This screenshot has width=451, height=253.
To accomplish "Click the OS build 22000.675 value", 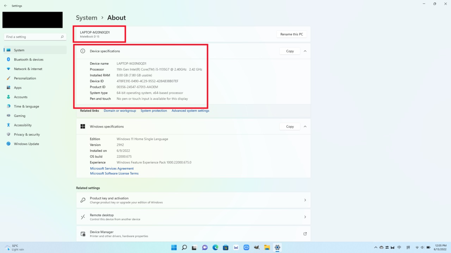I will pos(124,156).
